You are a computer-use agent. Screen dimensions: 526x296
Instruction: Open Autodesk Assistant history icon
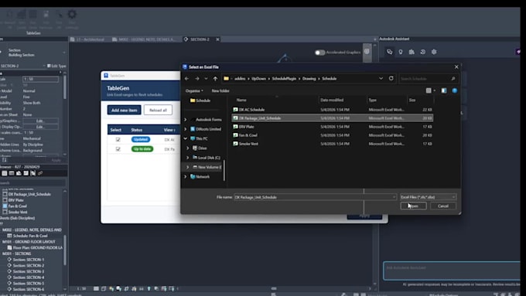click(x=422, y=52)
